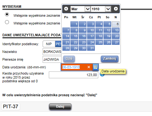152x116 pixels.
Task: Click the WYBIERAM section heading
Action: (x=12, y=6)
